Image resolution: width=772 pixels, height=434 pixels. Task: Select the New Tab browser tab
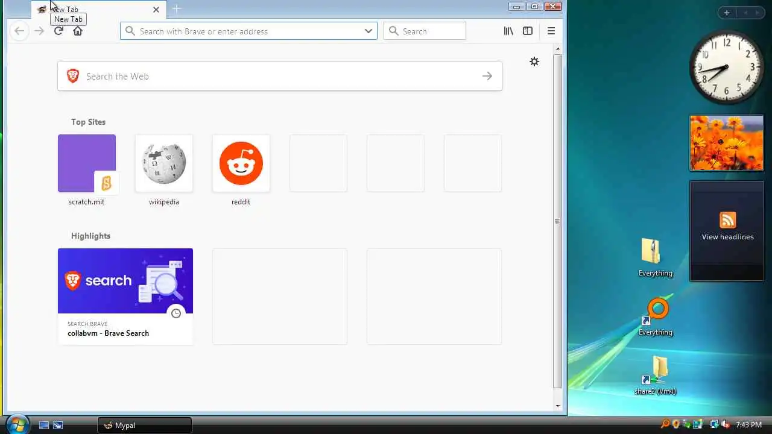click(100, 9)
